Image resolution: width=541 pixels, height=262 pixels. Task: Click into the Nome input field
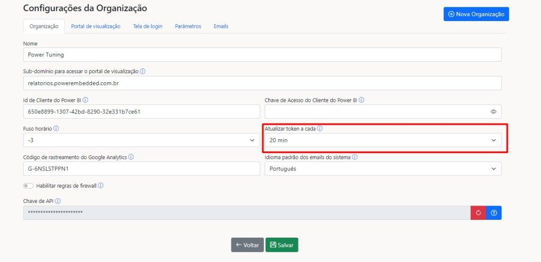pos(262,54)
